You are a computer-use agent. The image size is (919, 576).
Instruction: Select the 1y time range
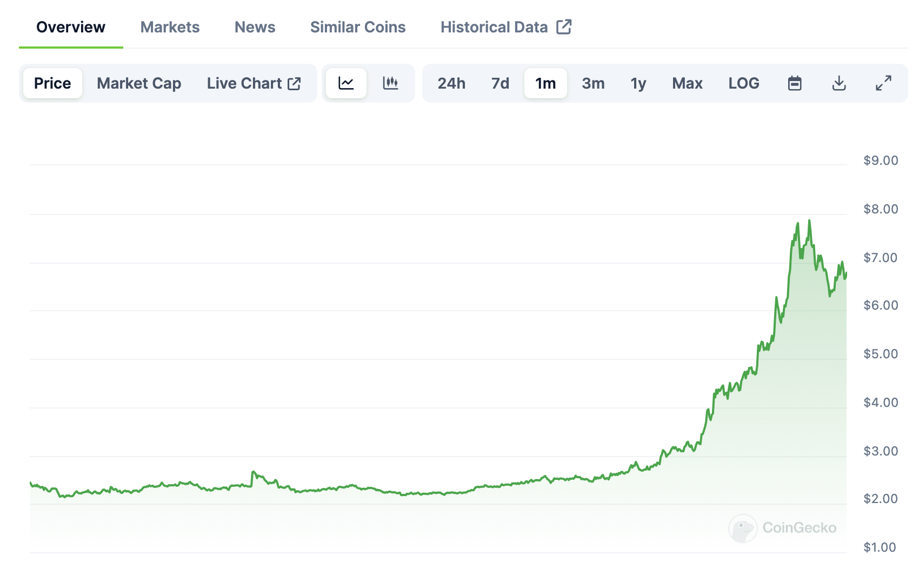pos(638,83)
